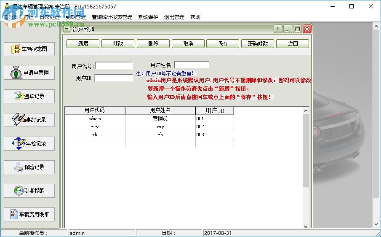Click the 用户ID column header
Image resolution: width=381 pixels, height=237 pixels.
[215, 110]
